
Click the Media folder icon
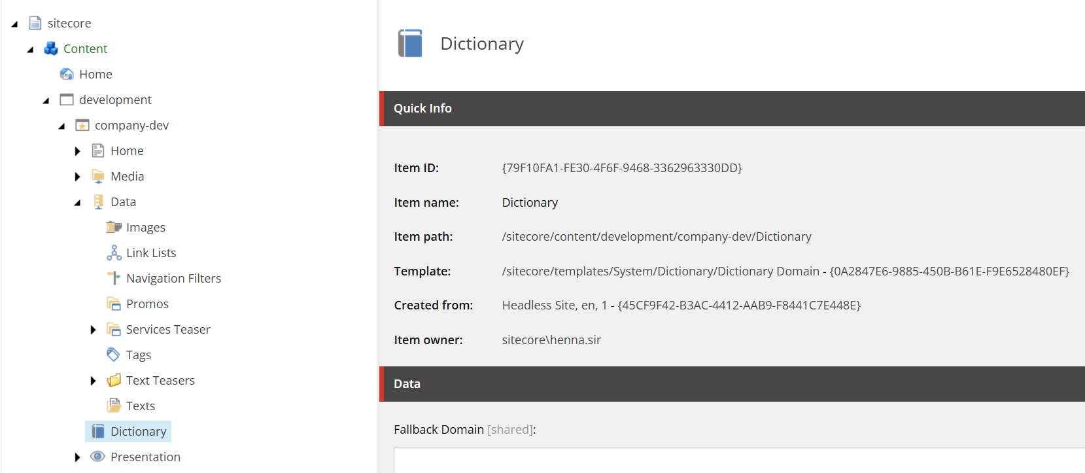click(98, 176)
